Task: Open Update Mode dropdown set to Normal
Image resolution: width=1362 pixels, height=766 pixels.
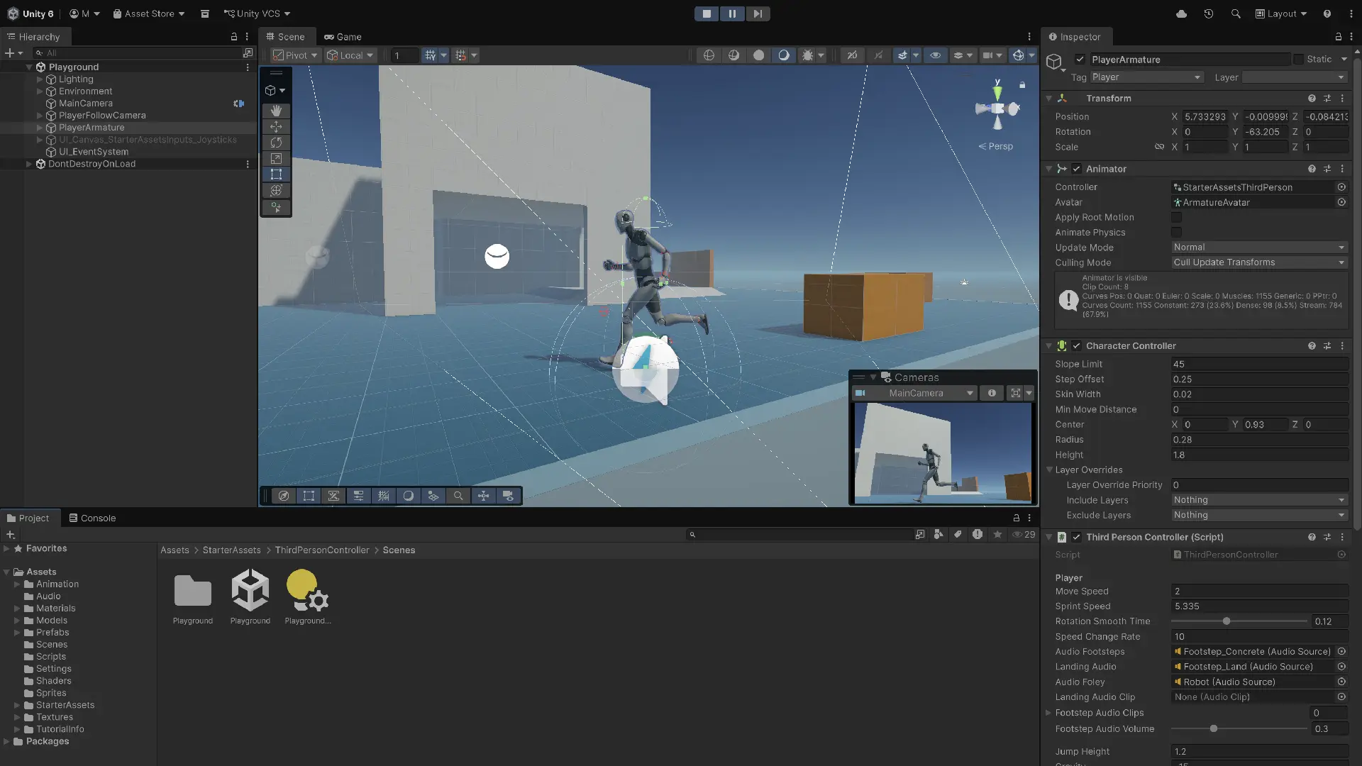Action: 1259,248
